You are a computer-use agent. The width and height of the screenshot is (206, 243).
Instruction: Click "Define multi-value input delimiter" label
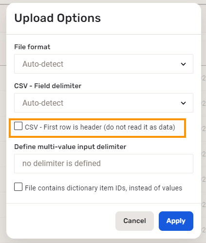tap(70, 147)
